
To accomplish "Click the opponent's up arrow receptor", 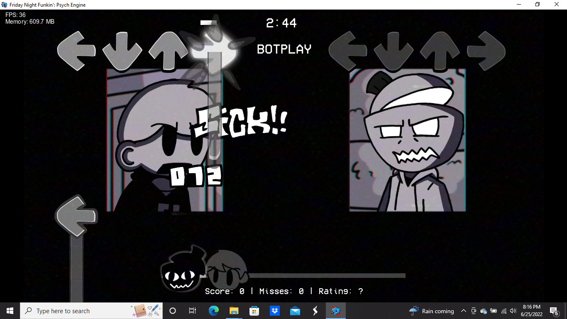I will (168, 51).
